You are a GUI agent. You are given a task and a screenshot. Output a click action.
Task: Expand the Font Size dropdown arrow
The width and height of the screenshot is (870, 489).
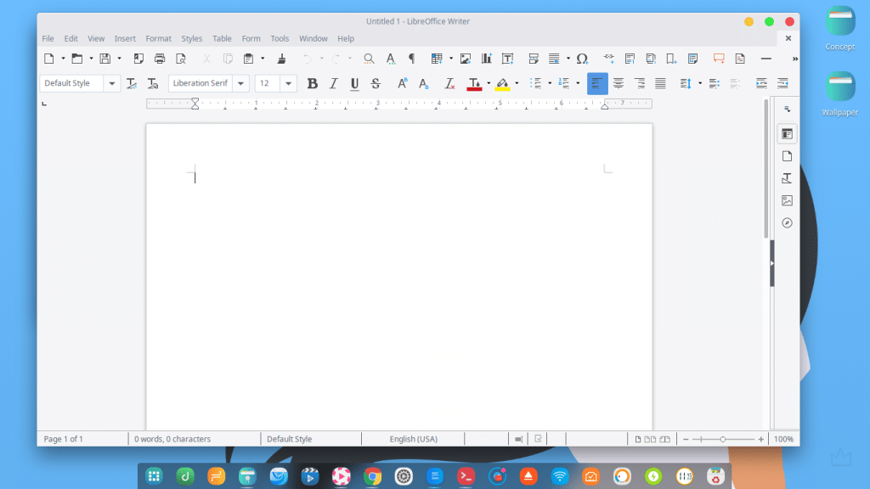pyautogui.click(x=289, y=84)
